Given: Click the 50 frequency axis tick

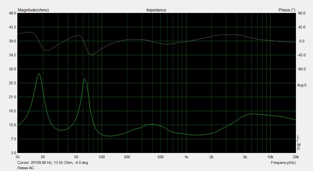Looking at the screenshot, I should [x=76, y=157].
